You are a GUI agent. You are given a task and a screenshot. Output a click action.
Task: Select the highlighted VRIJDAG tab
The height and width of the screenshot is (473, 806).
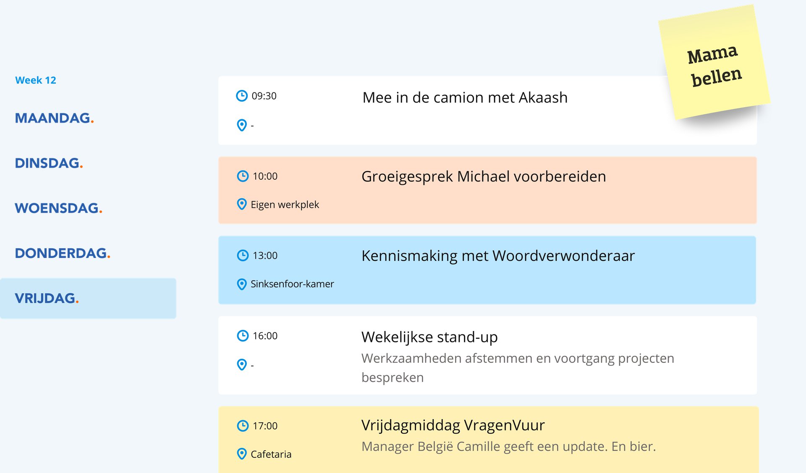coord(88,298)
